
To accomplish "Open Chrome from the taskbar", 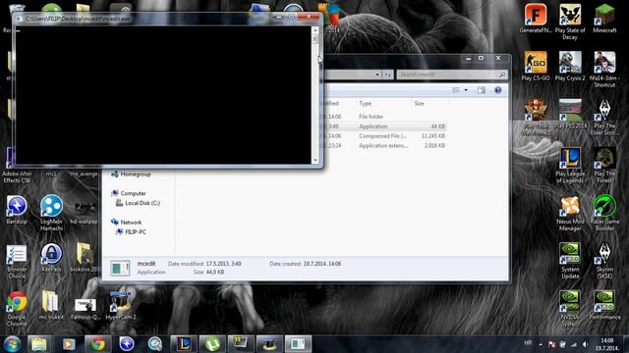I will coord(97,344).
